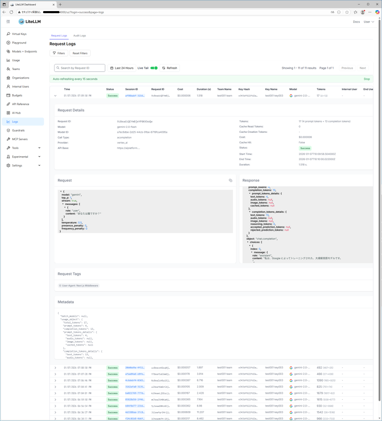
Task: Click the Playground sidebar icon
Action: (8, 43)
